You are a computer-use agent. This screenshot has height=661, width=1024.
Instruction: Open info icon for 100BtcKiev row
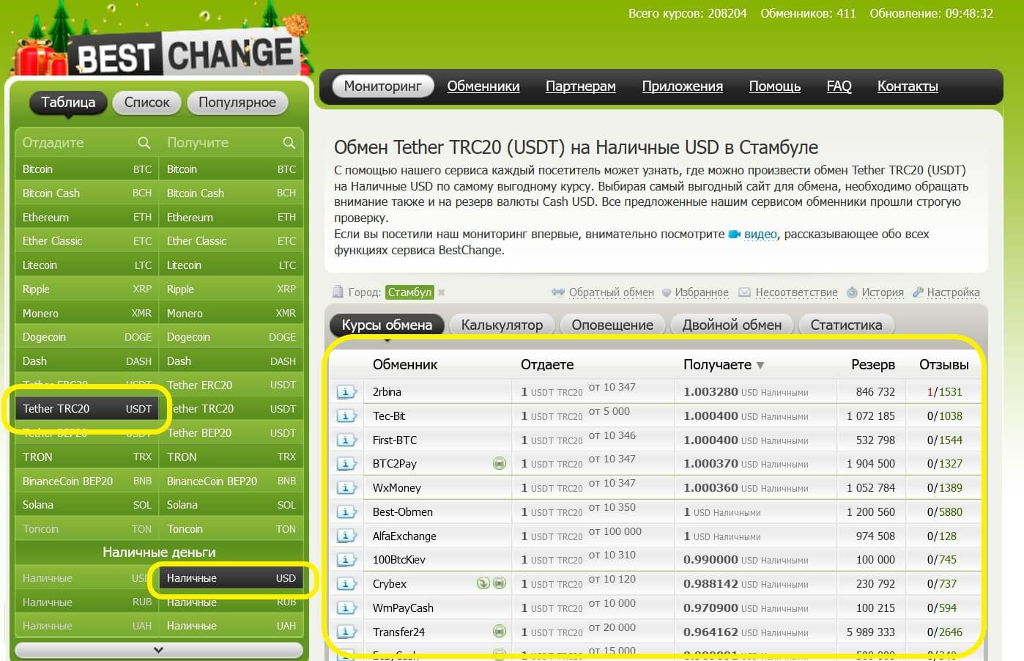(x=346, y=560)
